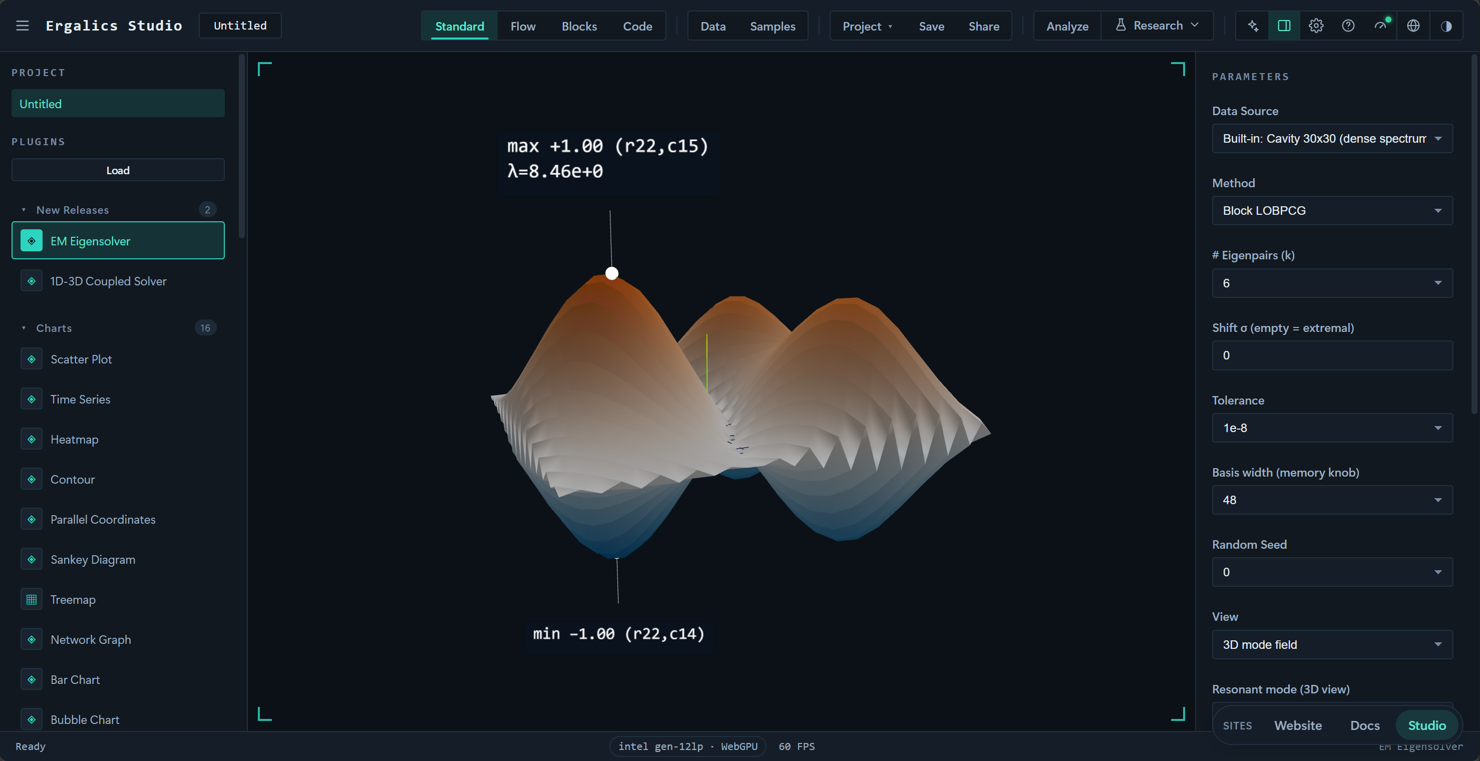Open the Data Source dropdown
The height and width of the screenshot is (761, 1480).
click(1332, 138)
